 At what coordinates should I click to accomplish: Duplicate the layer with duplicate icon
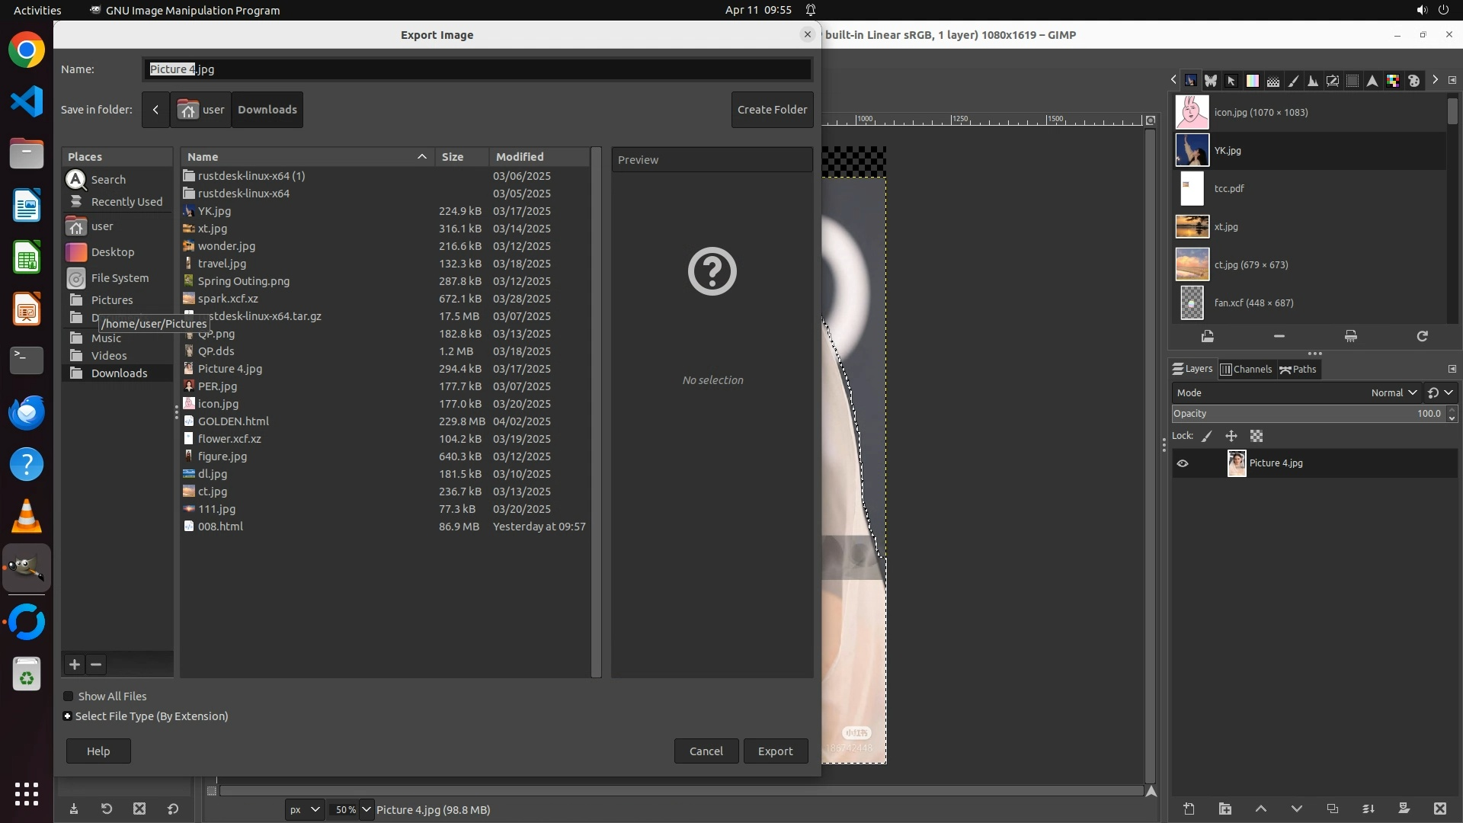(1332, 809)
